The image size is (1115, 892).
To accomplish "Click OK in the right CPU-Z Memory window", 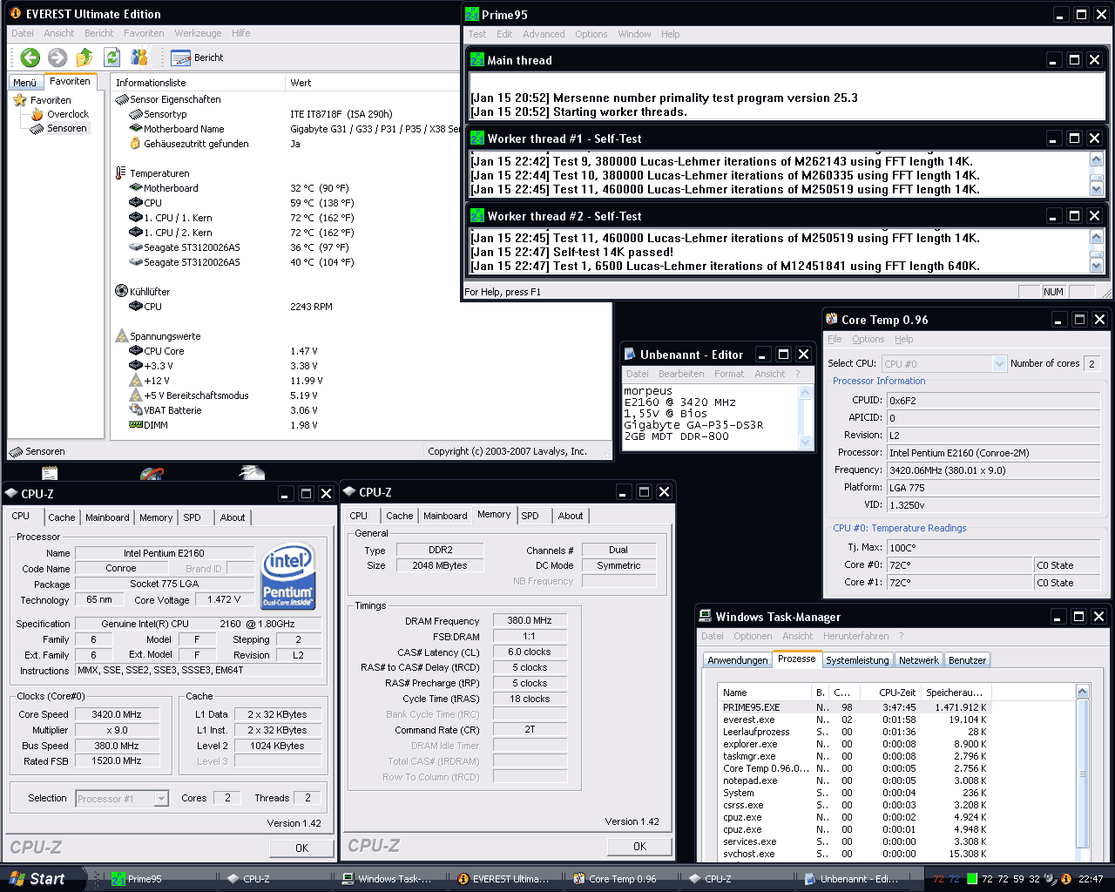I will point(639,846).
